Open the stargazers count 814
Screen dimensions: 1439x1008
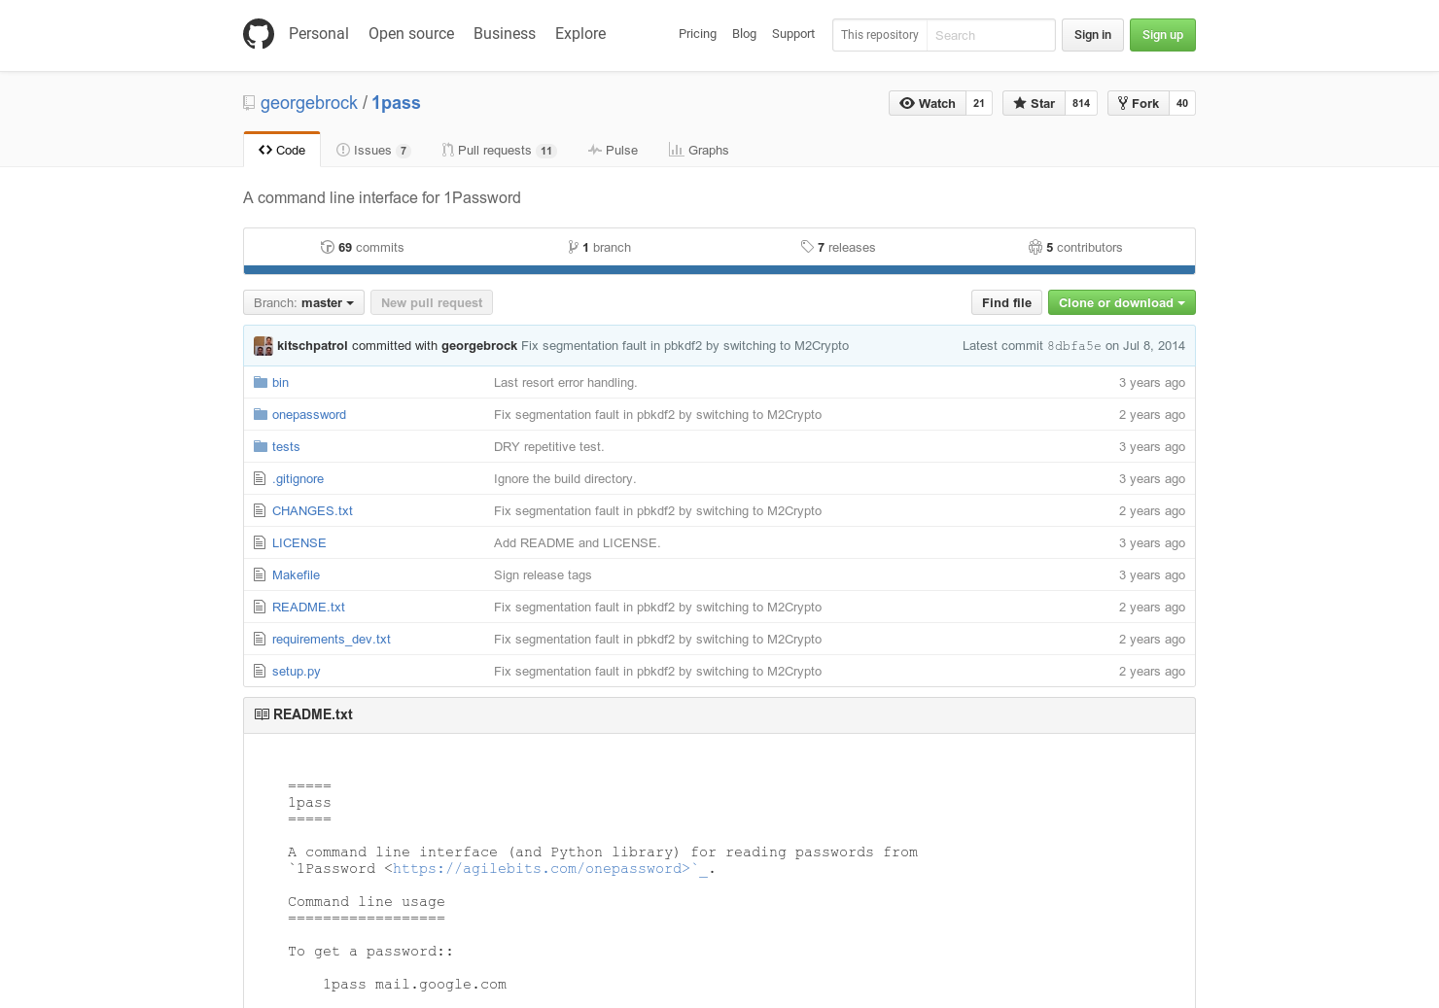coord(1081,103)
